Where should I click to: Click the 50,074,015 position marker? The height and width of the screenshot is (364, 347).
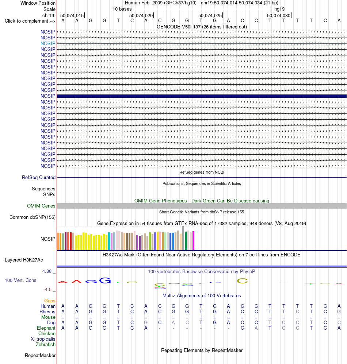[x=72, y=16]
